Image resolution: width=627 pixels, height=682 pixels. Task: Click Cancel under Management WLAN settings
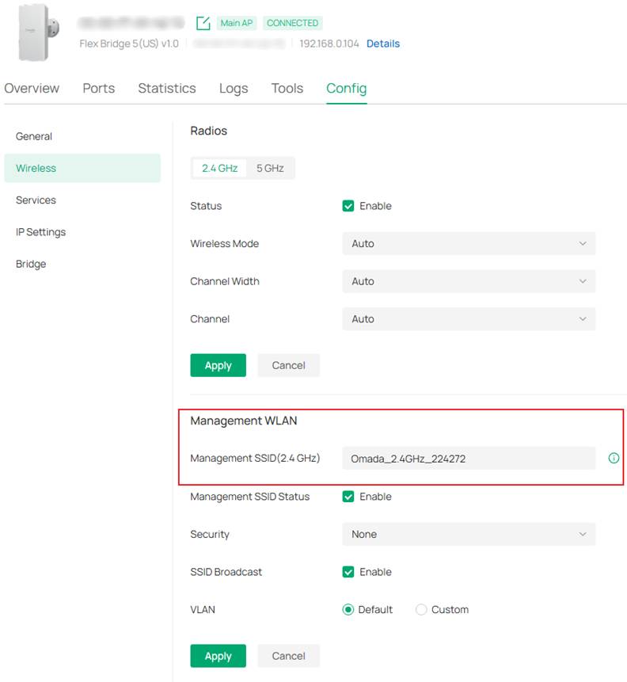pyautogui.click(x=288, y=656)
